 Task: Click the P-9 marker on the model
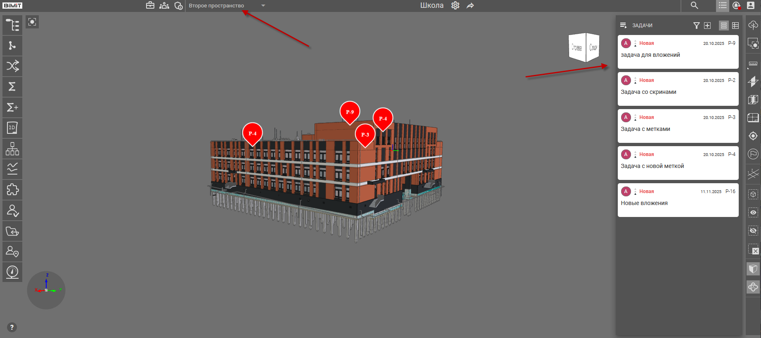click(350, 112)
